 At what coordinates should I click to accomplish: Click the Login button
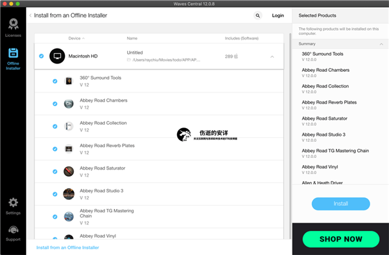coord(278,16)
